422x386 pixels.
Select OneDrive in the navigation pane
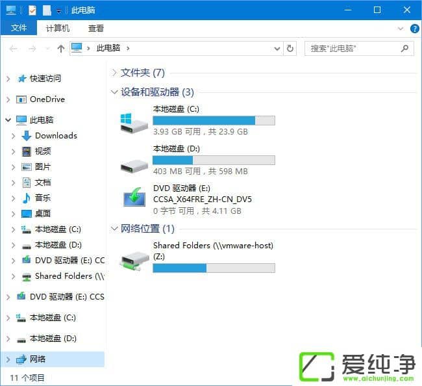click(x=47, y=99)
